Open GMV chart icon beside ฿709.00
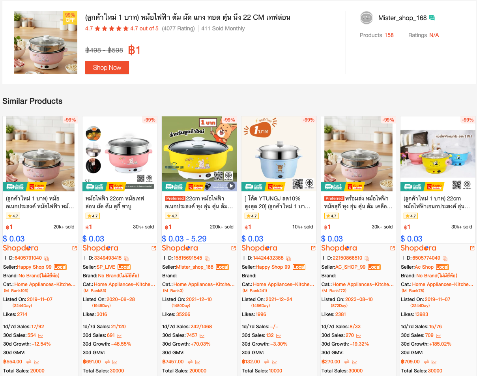Image resolution: width=477 pixels, height=376 pixels. pyautogui.click(x=434, y=362)
